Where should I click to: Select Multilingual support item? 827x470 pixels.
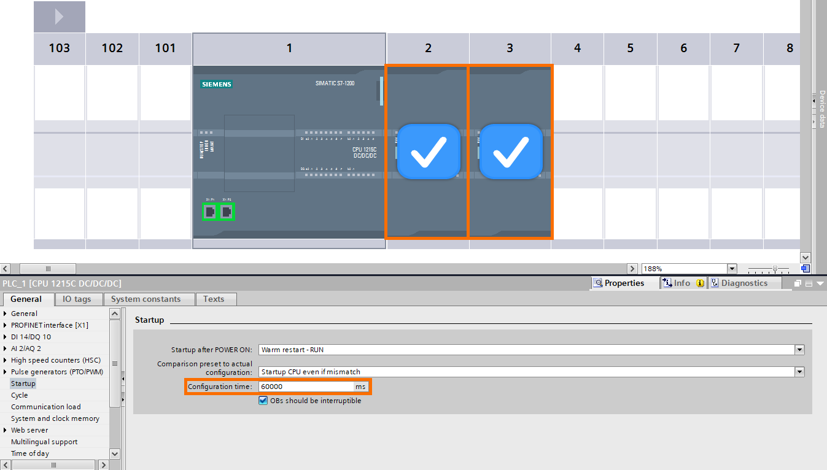pos(44,442)
